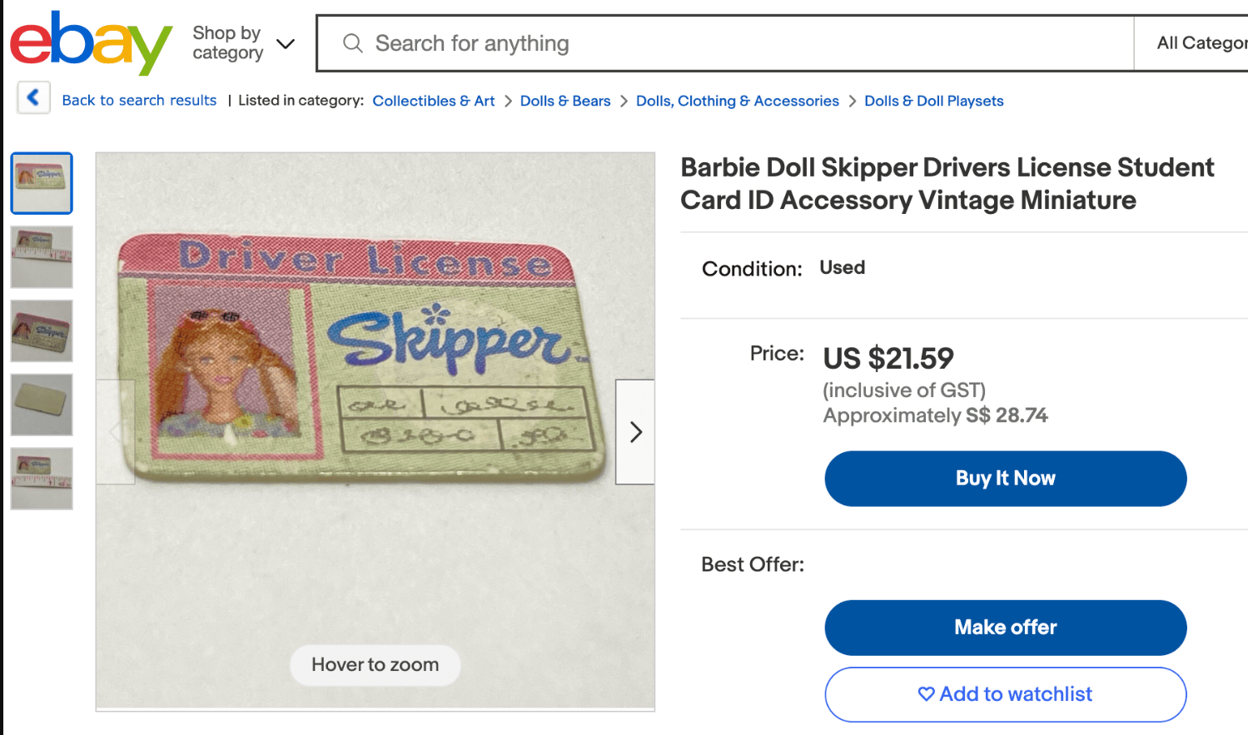Click heart icon on Add to watchlist
This screenshot has height=735, width=1248.
[926, 694]
